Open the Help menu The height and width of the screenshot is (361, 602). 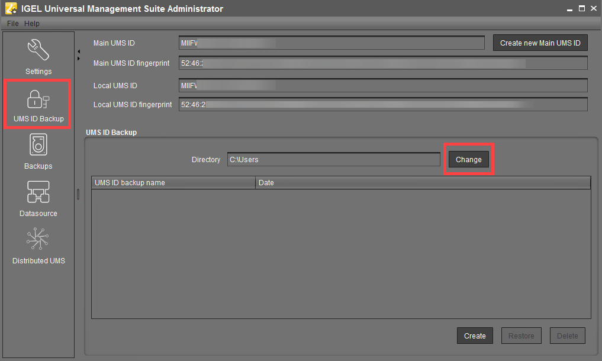(x=32, y=24)
